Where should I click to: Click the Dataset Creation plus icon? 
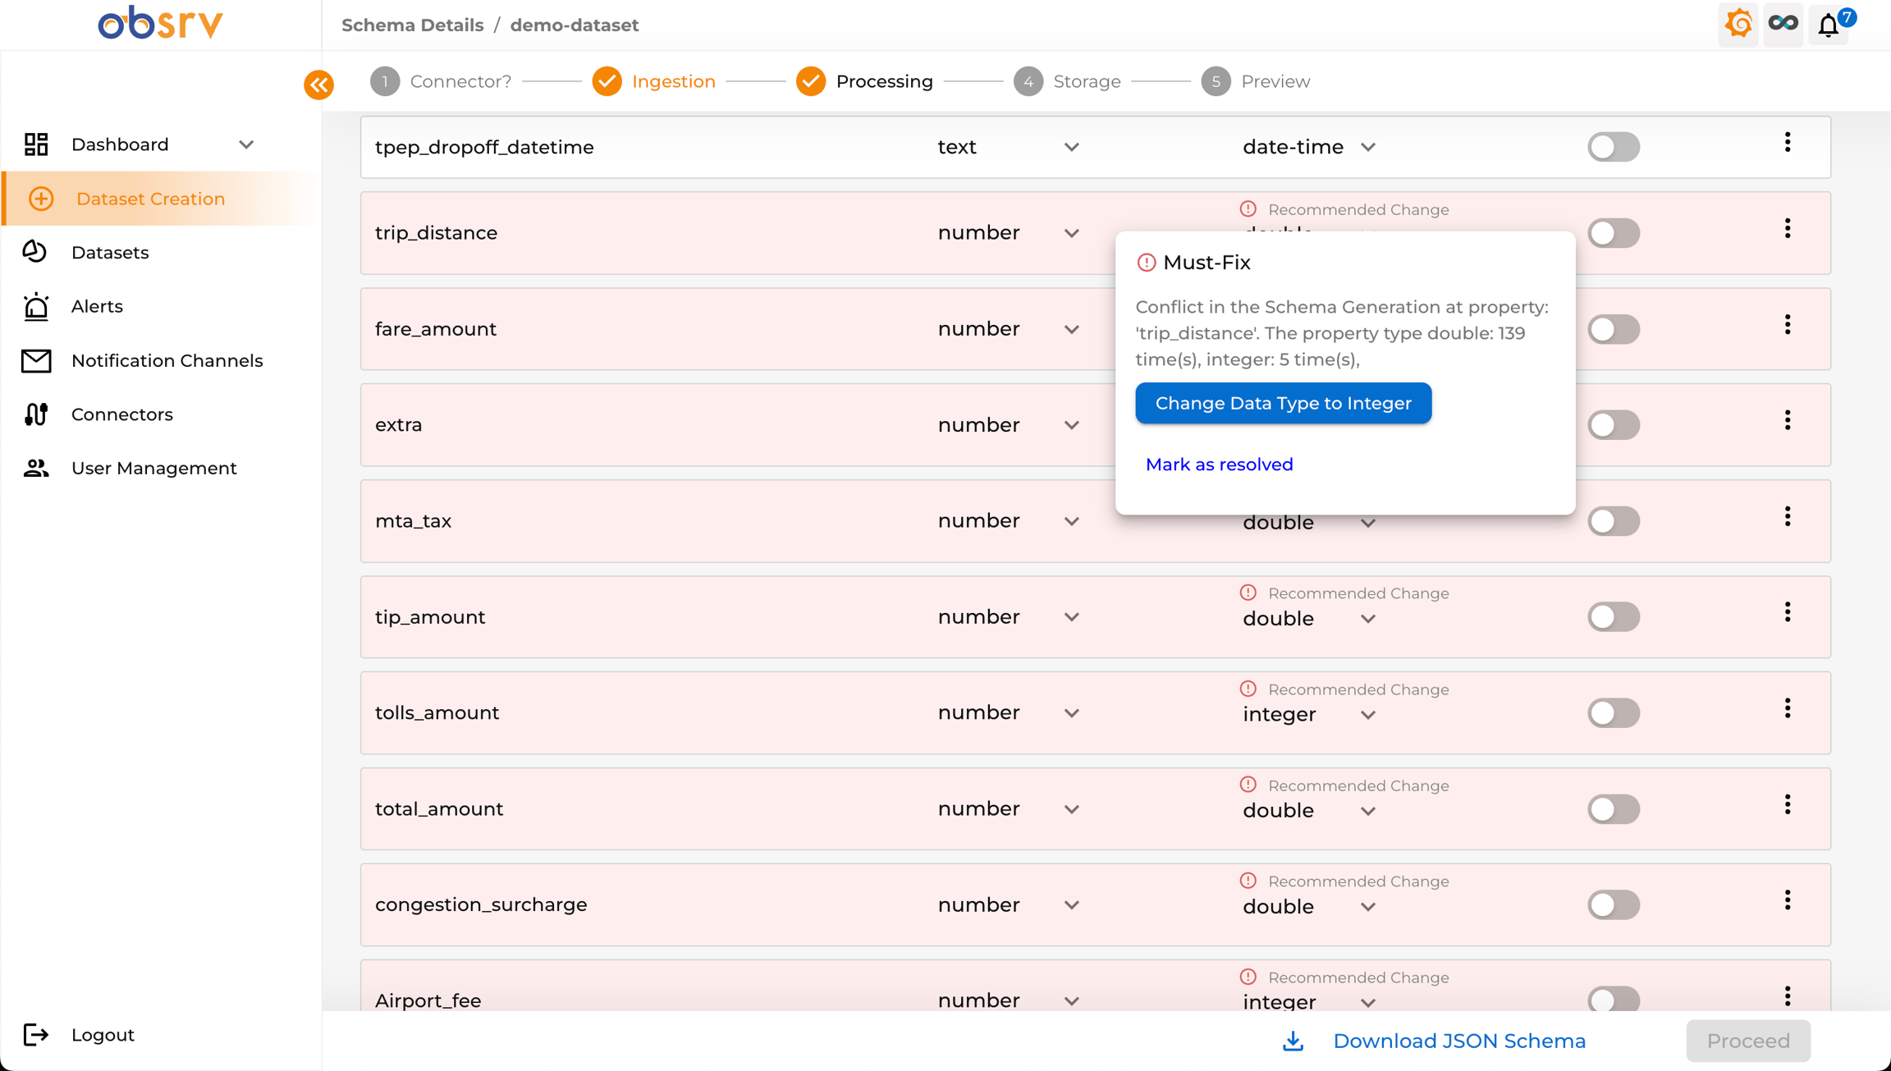click(41, 199)
